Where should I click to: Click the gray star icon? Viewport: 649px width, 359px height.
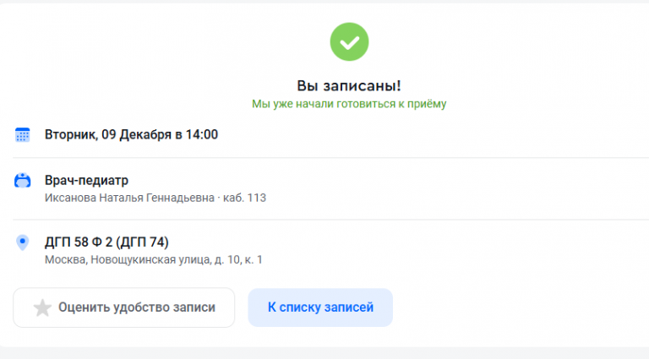[42, 308]
